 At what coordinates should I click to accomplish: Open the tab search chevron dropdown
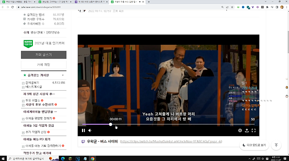click(266, 2)
